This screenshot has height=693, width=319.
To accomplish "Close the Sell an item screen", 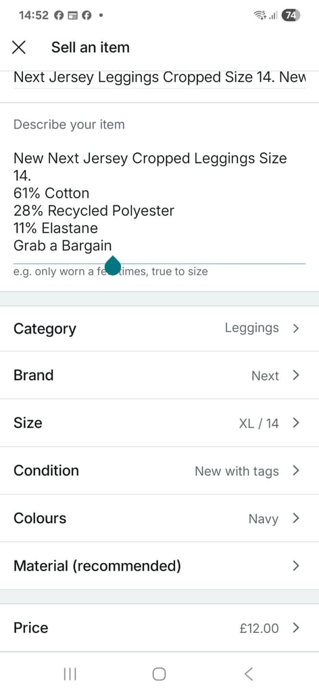I will (x=18, y=47).
